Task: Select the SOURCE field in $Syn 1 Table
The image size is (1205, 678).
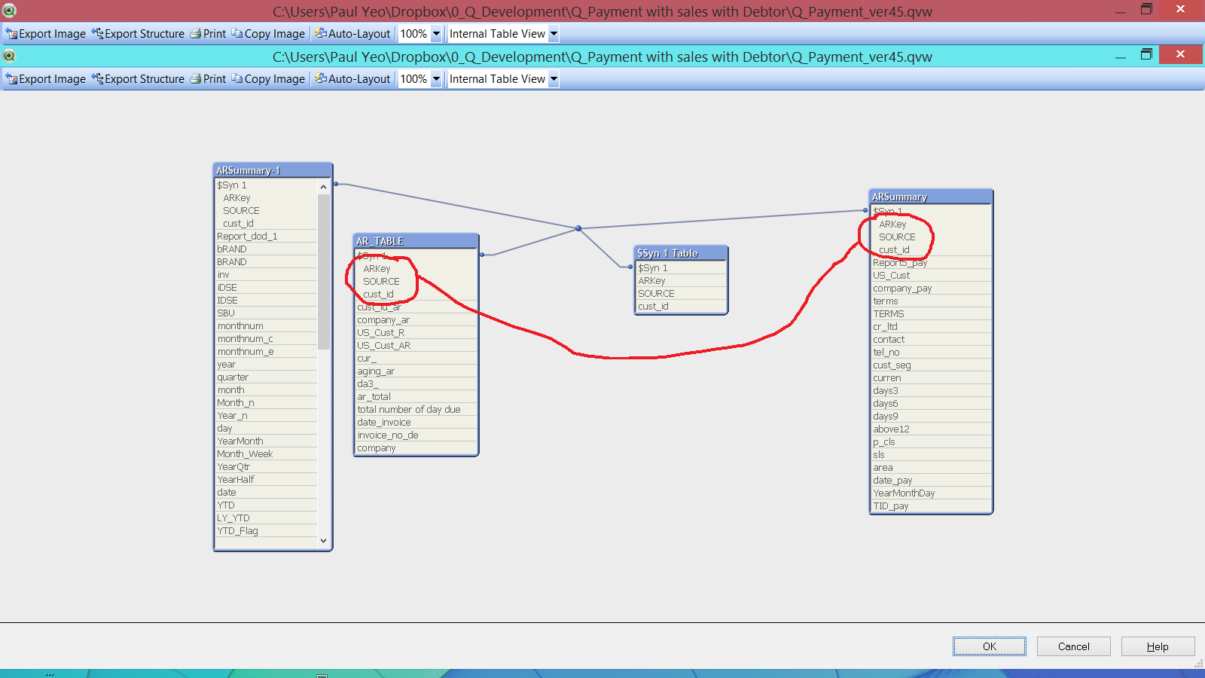Action: pos(681,293)
